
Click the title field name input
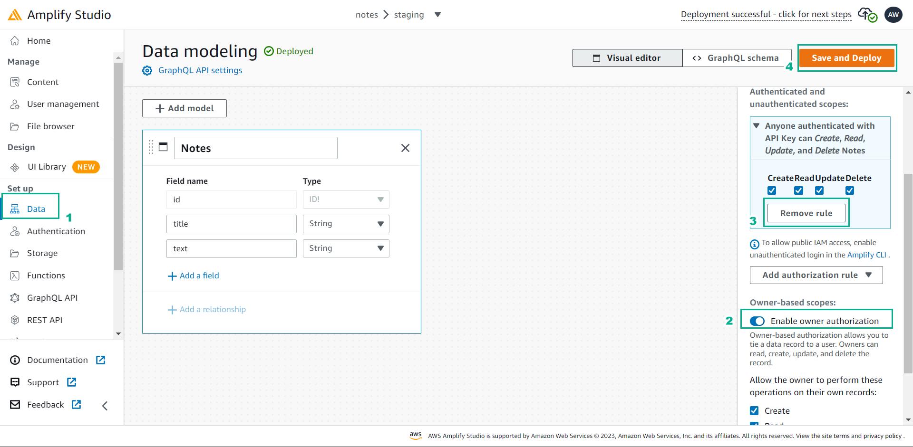(232, 224)
